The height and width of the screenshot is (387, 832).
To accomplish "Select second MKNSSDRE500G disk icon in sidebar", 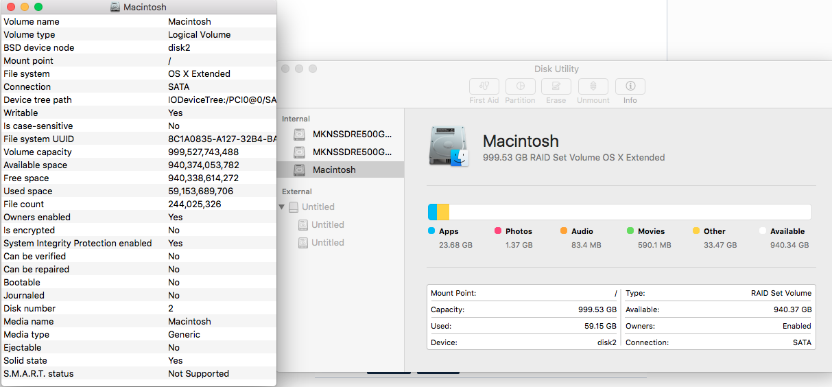I will (x=299, y=152).
